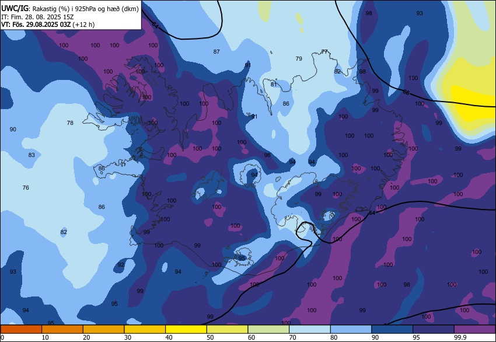Click the 10–20 orange legend swatch
This screenshot has height=342, width=496.
click(62, 329)
